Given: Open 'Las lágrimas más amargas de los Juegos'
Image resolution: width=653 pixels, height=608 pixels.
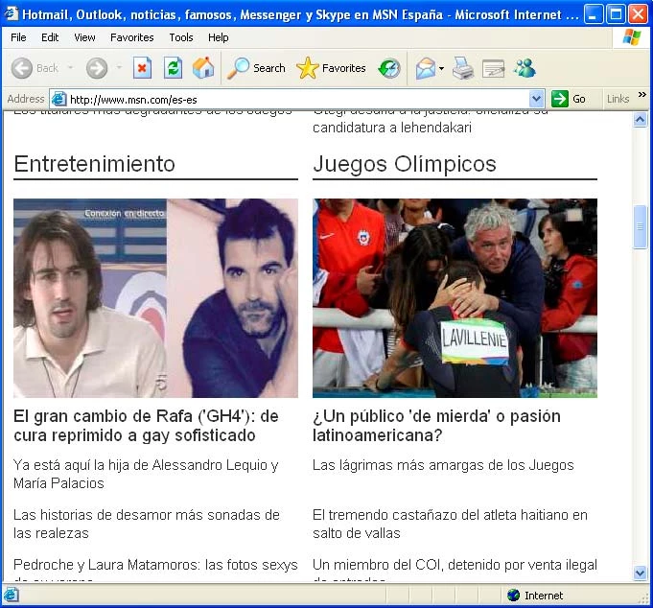Looking at the screenshot, I should pos(443,465).
